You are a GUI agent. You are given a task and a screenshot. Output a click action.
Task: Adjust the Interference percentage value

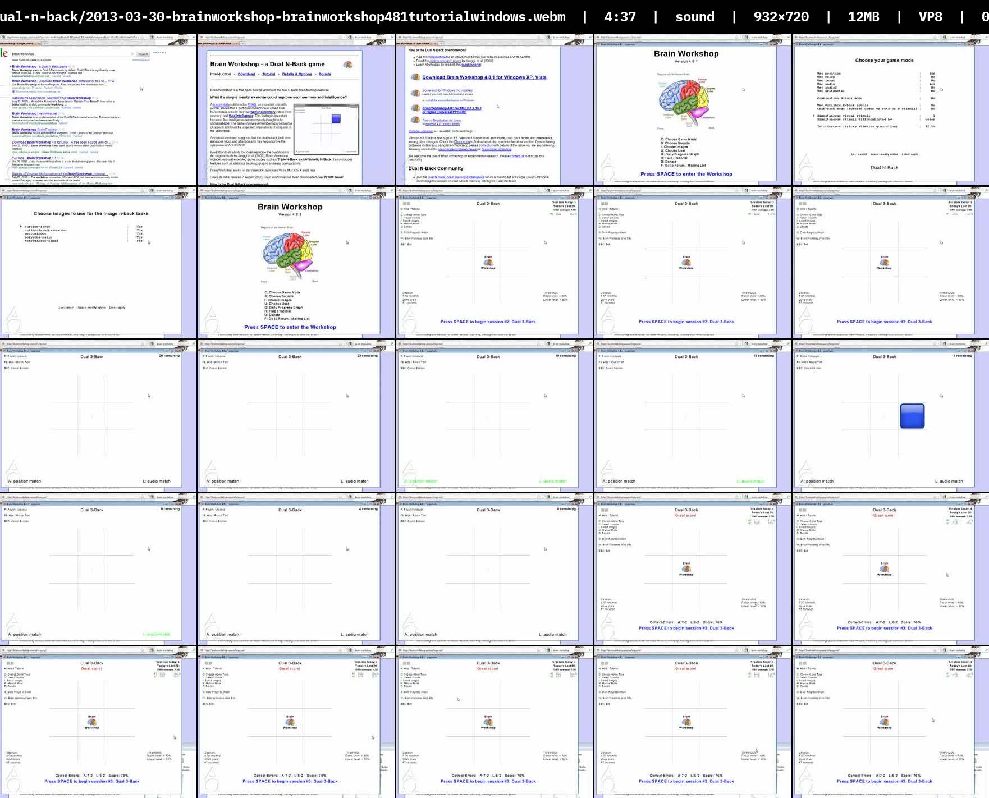click(930, 126)
